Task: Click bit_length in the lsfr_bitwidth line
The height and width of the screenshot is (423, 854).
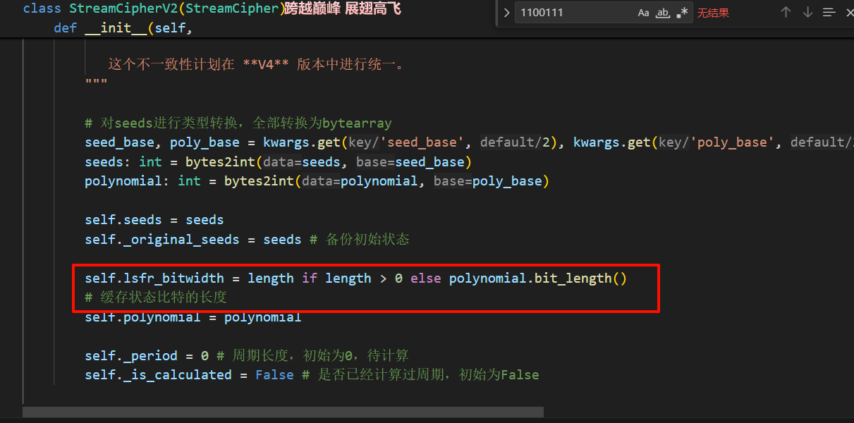Action: coord(573,278)
